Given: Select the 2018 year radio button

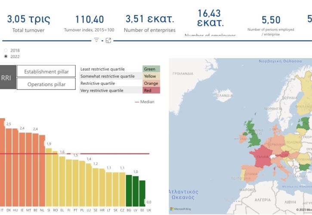Looking at the screenshot, I should [x=6, y=50].
